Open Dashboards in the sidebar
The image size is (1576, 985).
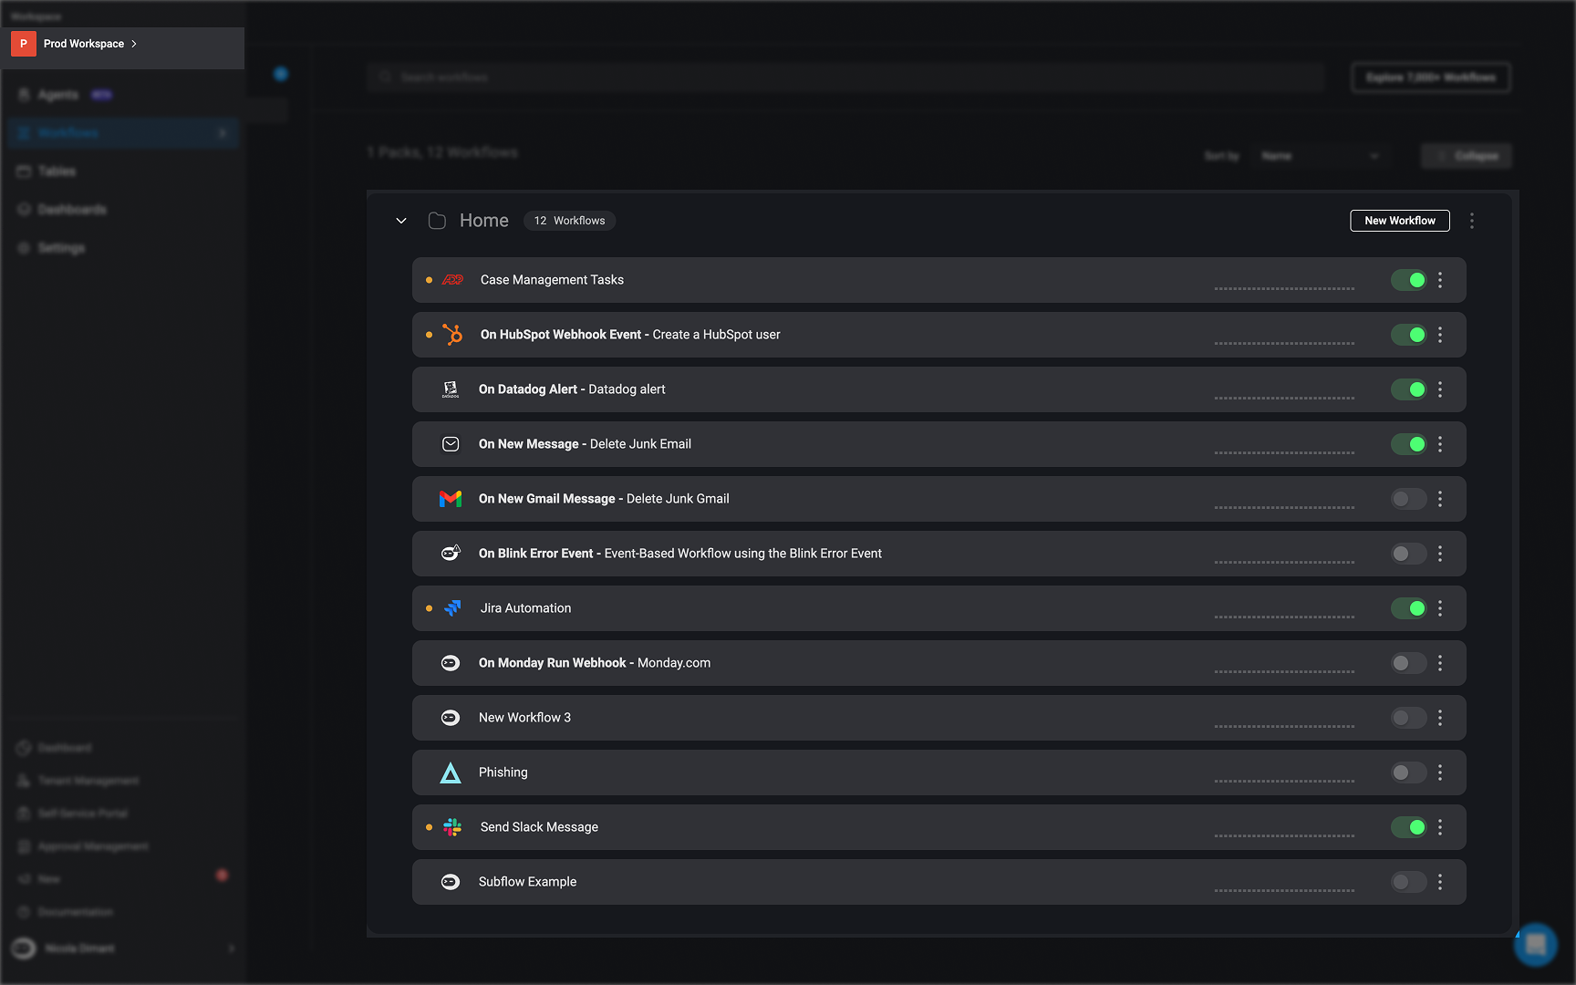pos(72,210)
